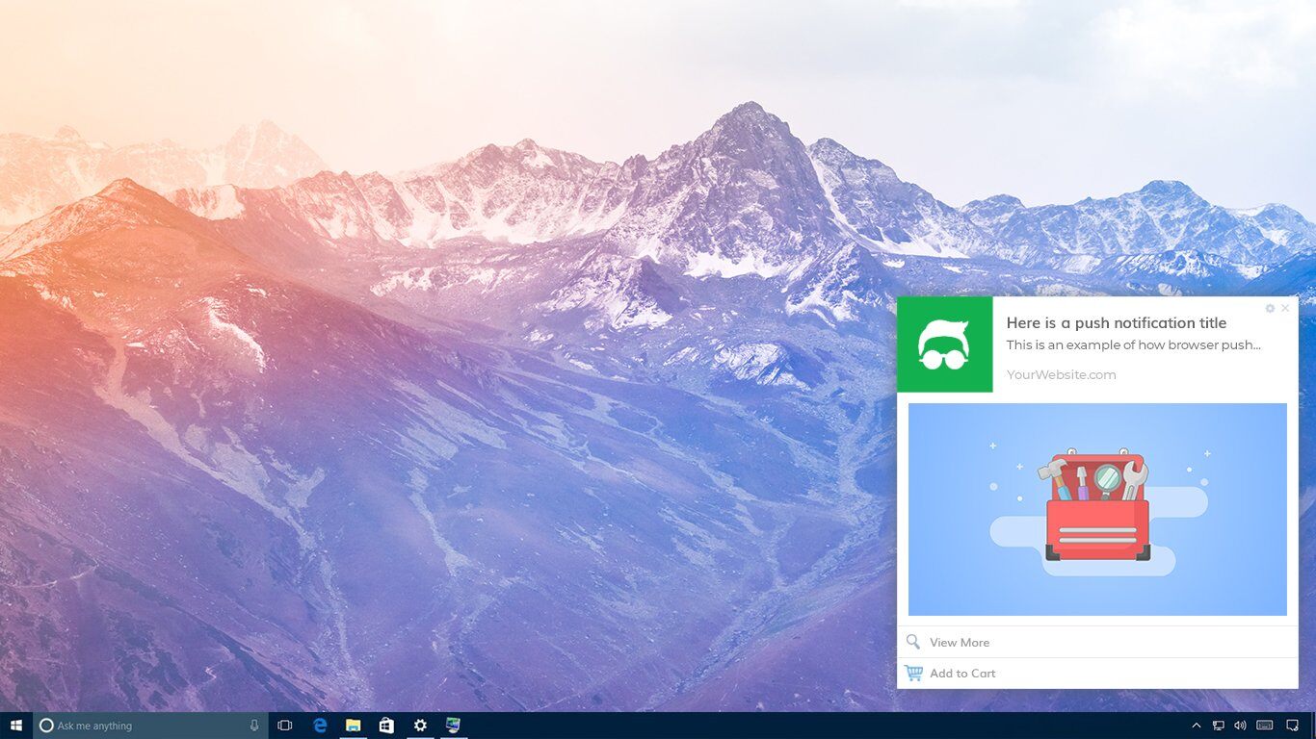Open the notification settings gear icon
The width and height of the screenshot is (1316, 739).
coord(1270,309)
